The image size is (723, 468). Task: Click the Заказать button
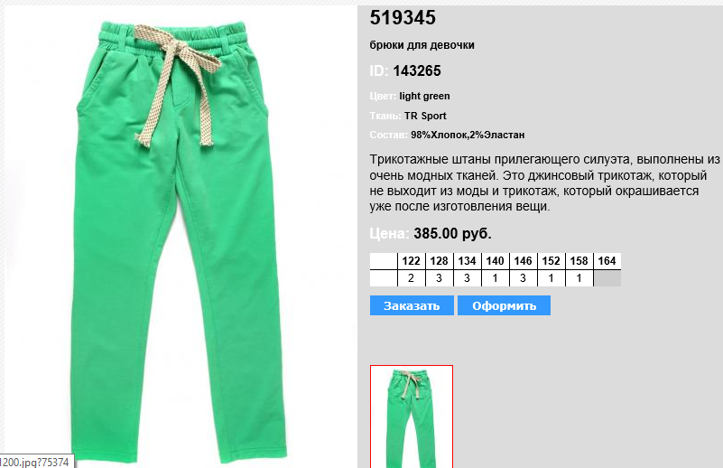pos(412,305)
